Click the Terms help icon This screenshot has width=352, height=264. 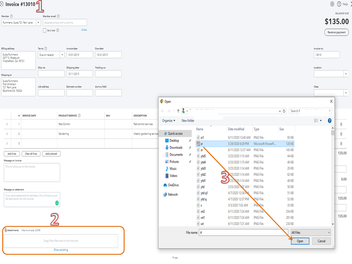point(45,49)
